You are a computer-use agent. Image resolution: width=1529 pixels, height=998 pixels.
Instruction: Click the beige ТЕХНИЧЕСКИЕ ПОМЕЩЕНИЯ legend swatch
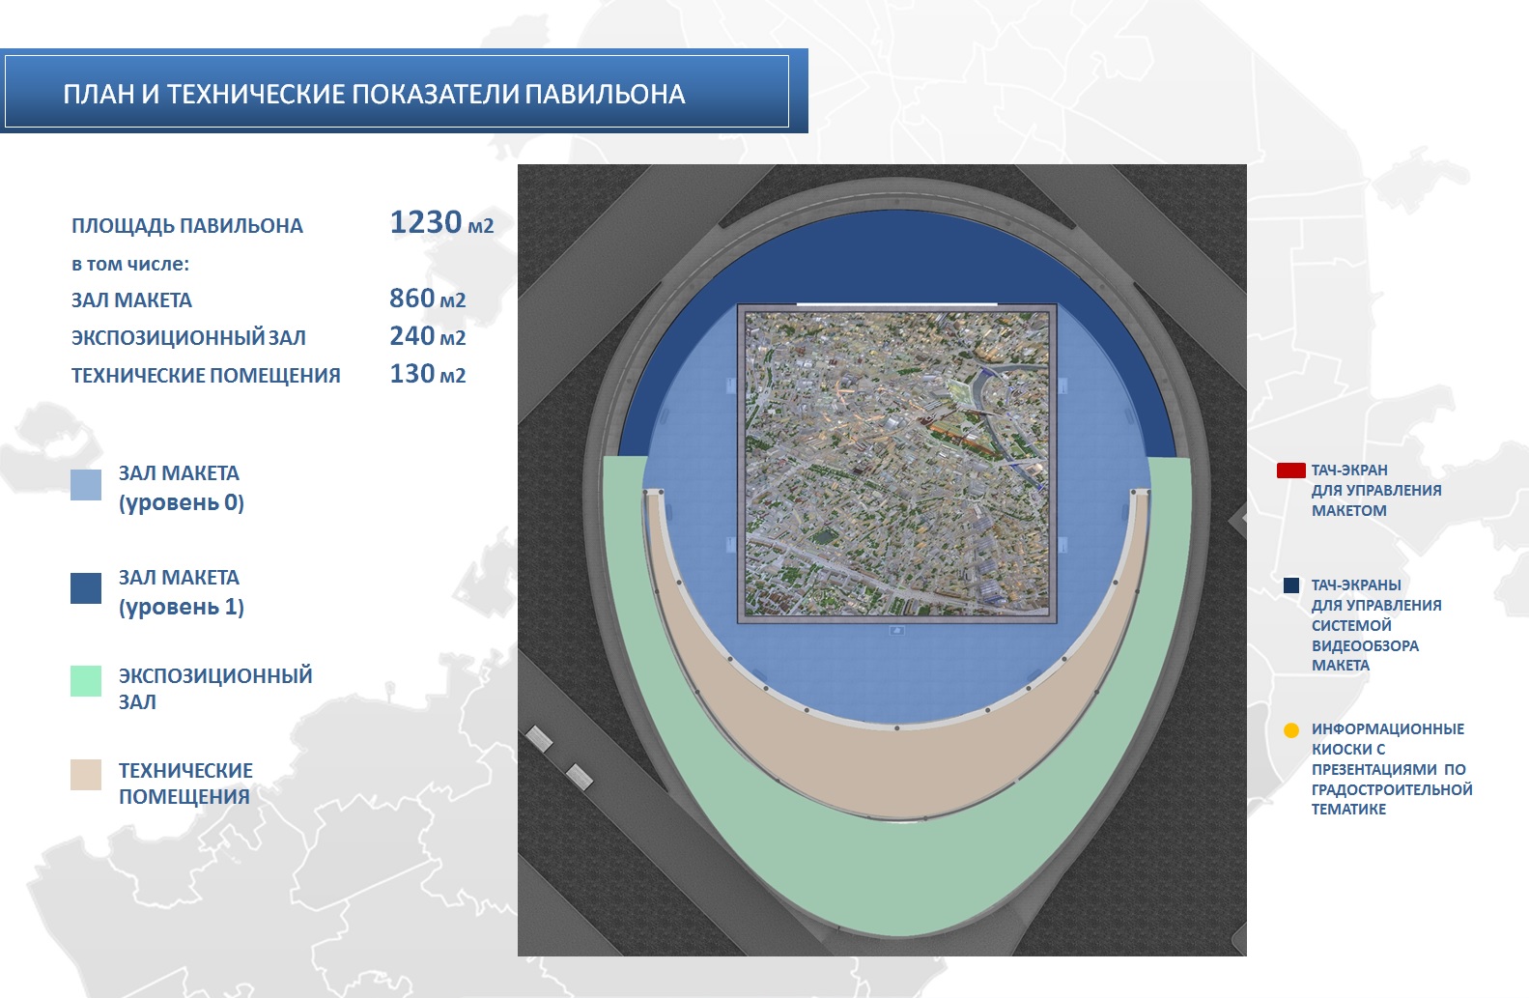pos(86,775)
